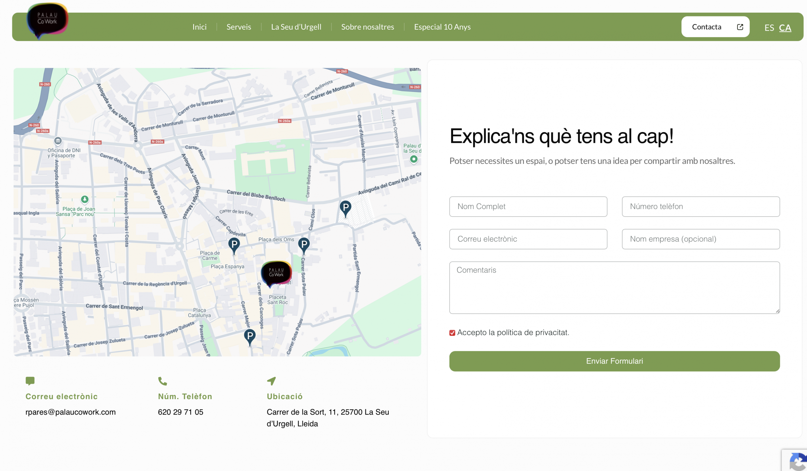Uncheck the privacy policy acceptance checkbox
The height and width of the screenshot is (471, 807).
[452, 333]
